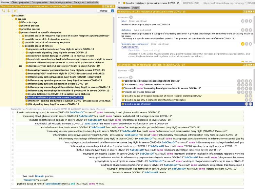This screenshot has width=255, height=189.
Task: Click the Add sibling class toolbar icon
Action: (9, 11)
